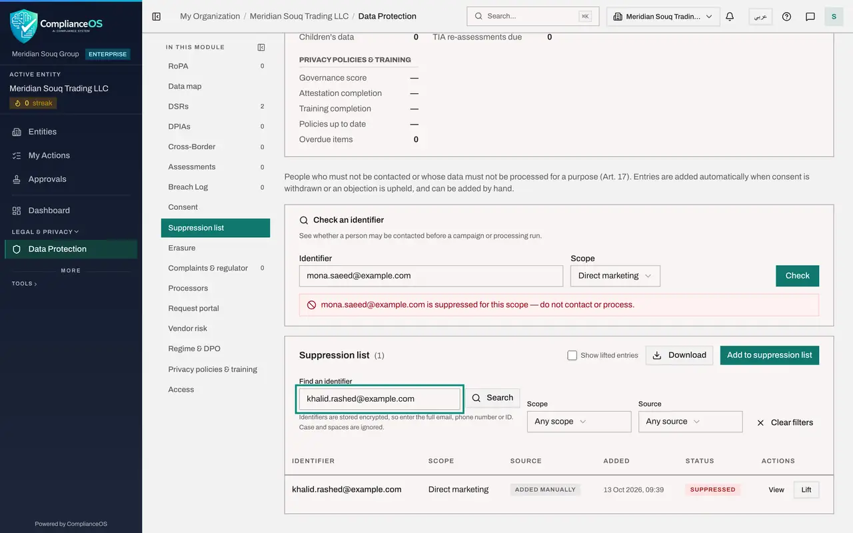Lift suppression for khalid.rashed@example.com
Image resolution: width=853 pixels, height=533 pixels.
(x=806, y=490)
